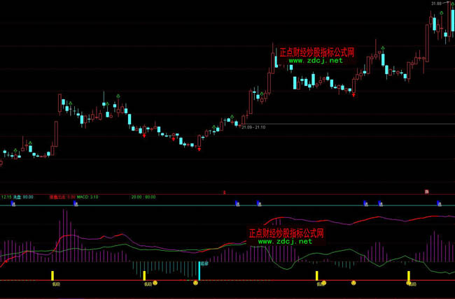Screen dimensions: 455x299
Task: Click the red 正点财经 title in the indicator panel
Action: 286,233
